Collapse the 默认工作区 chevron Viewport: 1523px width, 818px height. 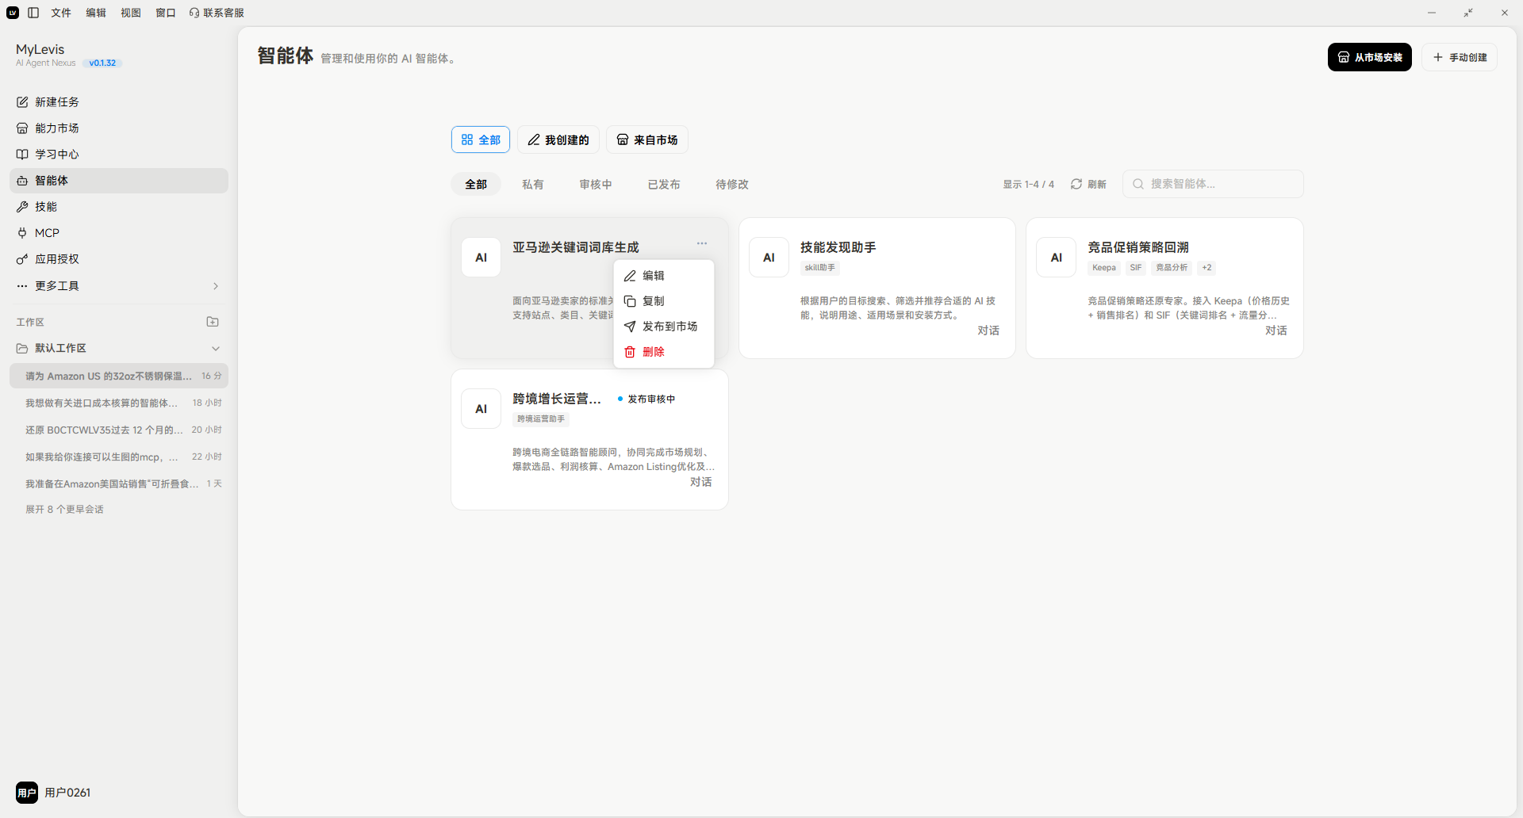click(x=216, y=349)
